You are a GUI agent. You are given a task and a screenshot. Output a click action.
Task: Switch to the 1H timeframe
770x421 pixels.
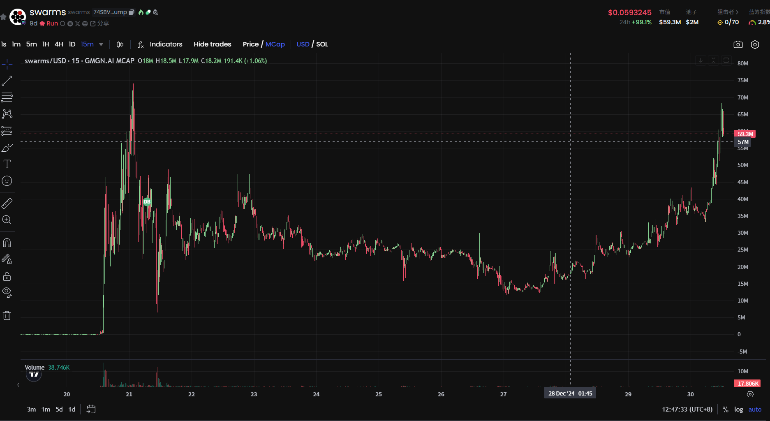(x=46, y=44)
